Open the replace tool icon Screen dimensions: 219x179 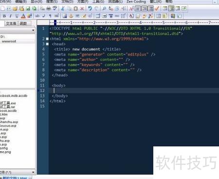[111, 8]
